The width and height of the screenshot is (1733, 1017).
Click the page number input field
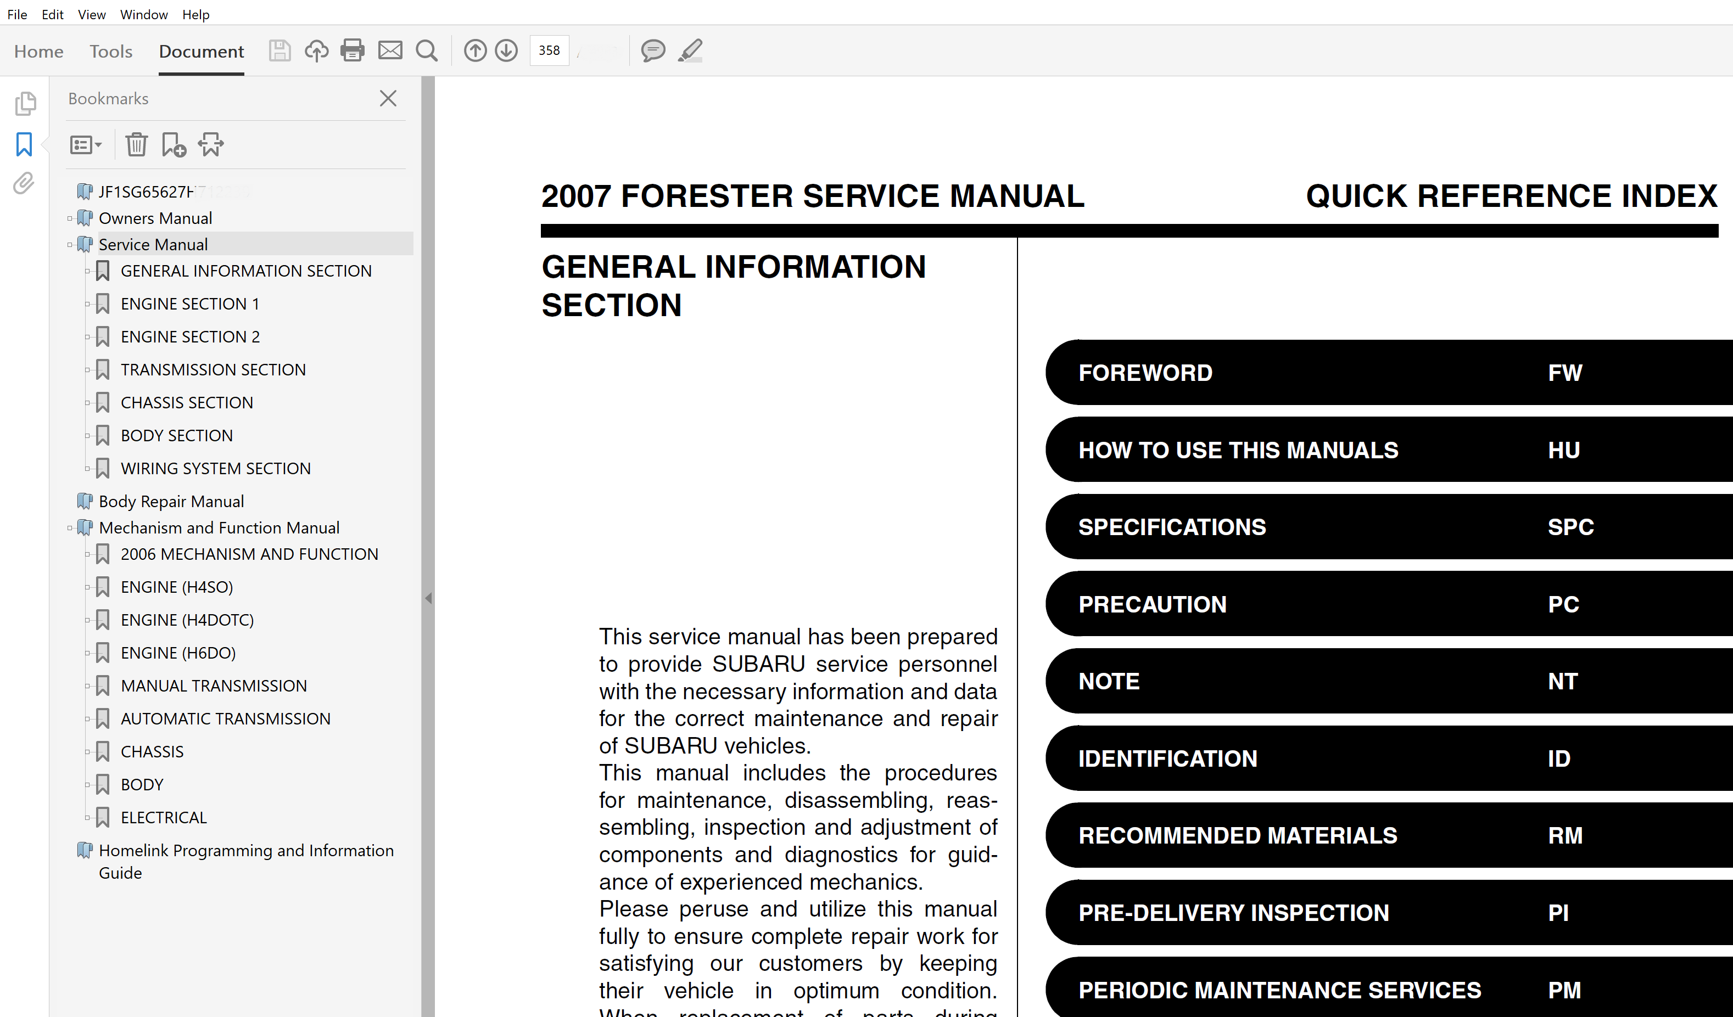tap(549, 50)
